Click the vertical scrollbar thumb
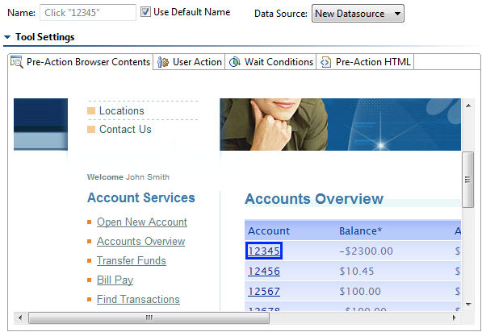The image size is (482, 332). click(x=467, y=180)
